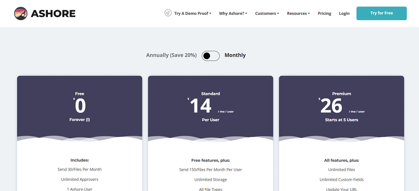This screenshot has height=191, width=419.
Task: Expand the Customers dropdown menu
Action: pyautogui.click(x=267, y=13)
